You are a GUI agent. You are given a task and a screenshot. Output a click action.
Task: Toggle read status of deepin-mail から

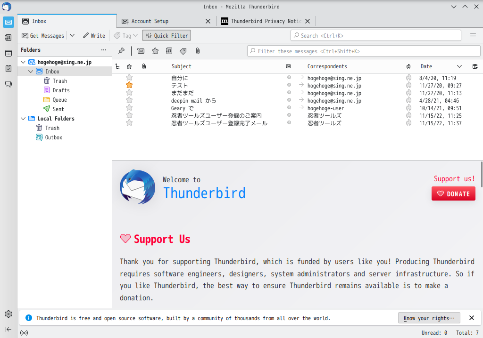point(289,100)
